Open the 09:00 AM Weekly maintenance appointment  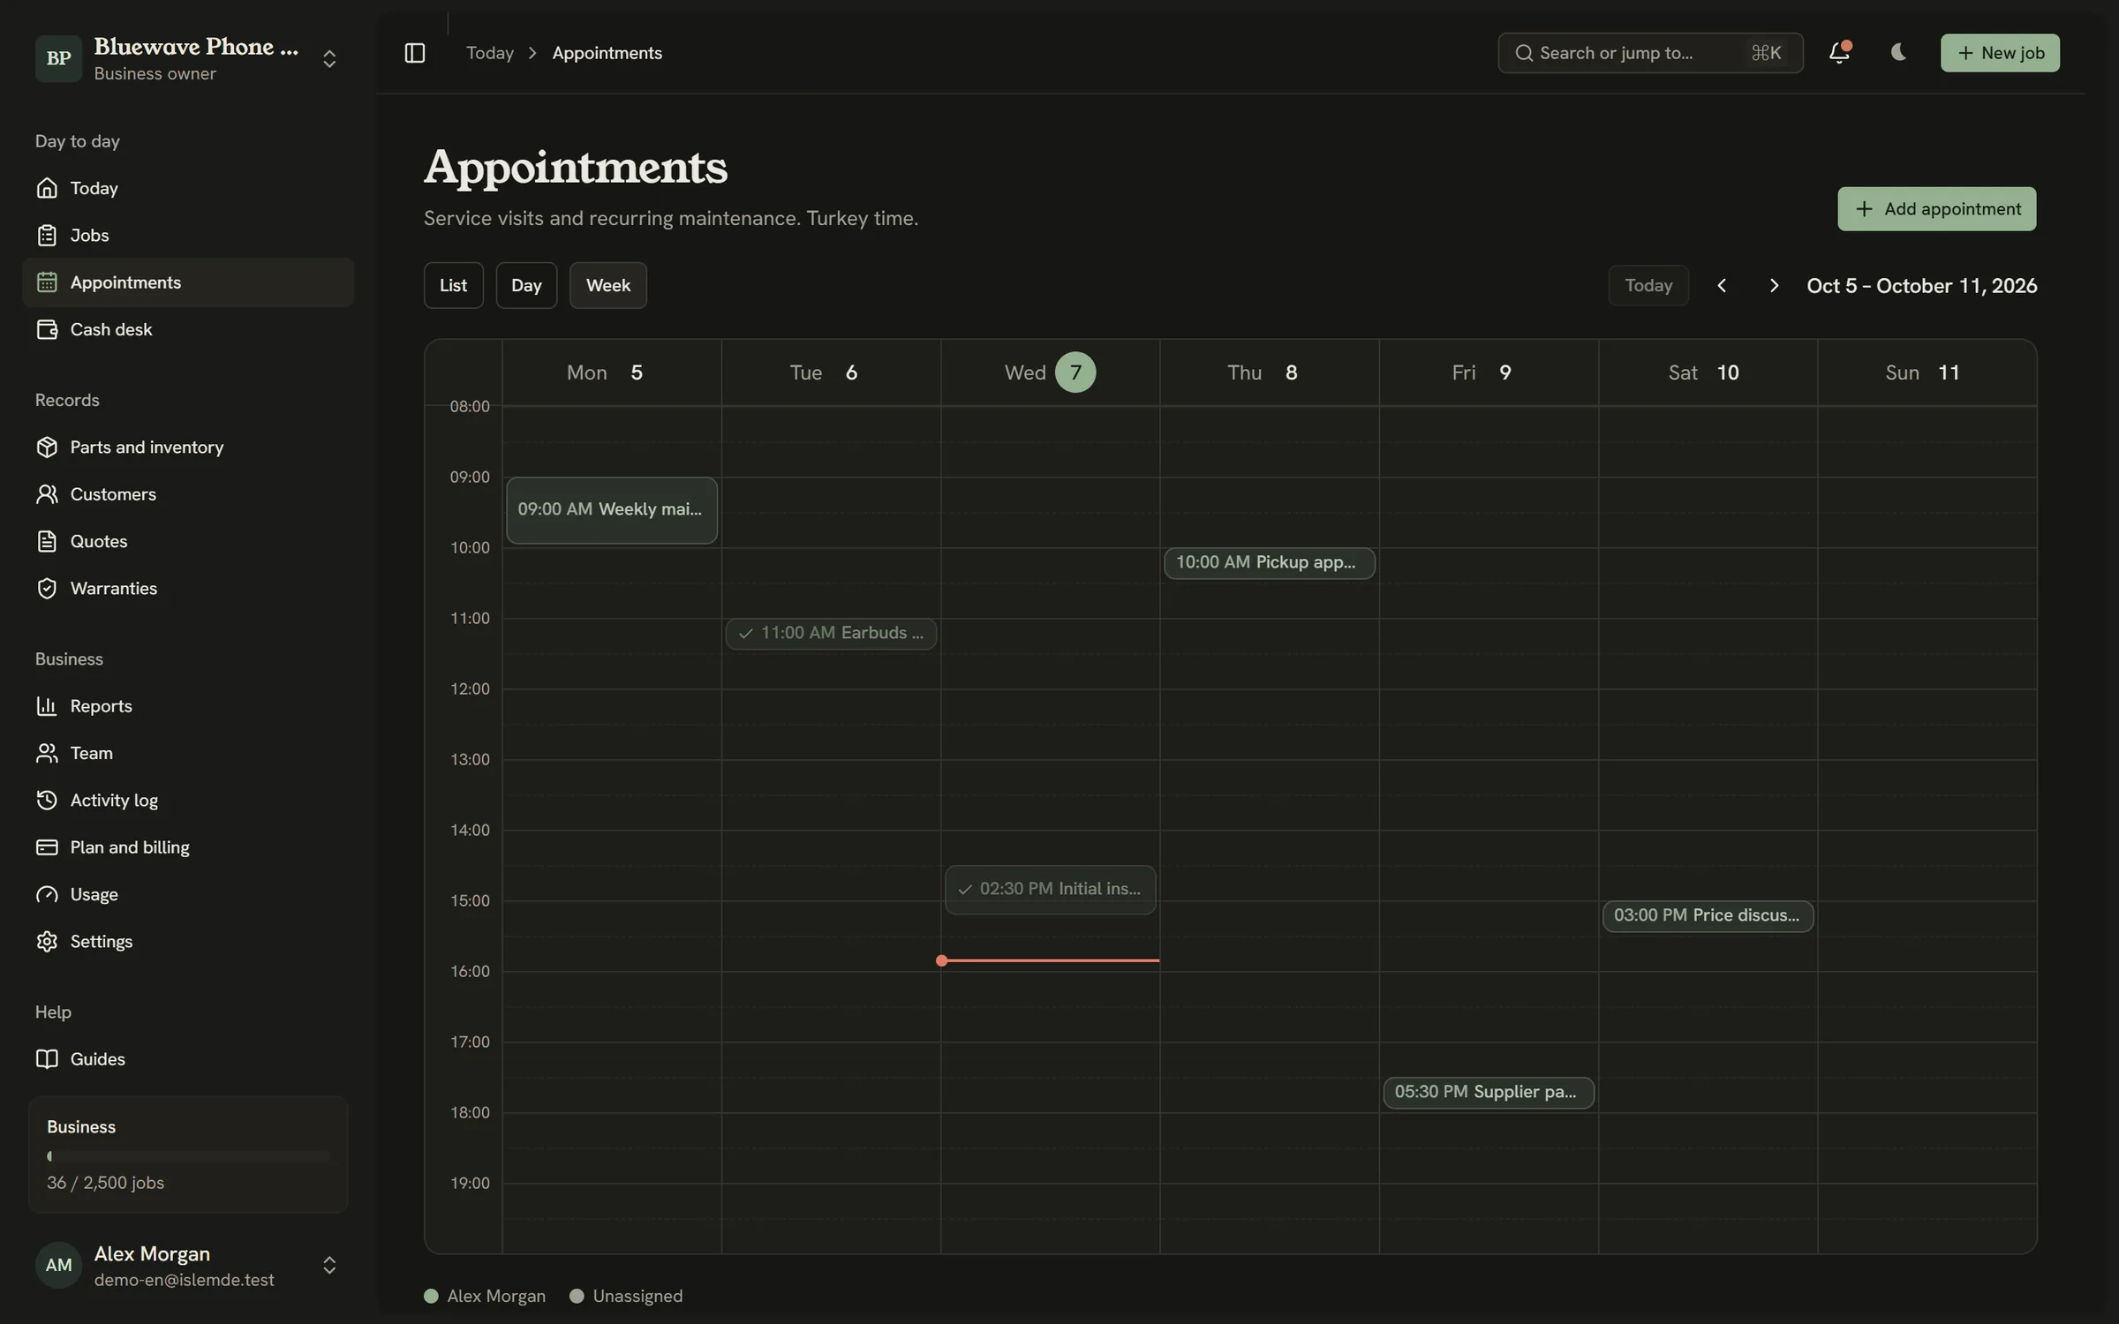(612, 510)
